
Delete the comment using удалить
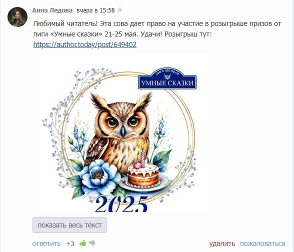point(222,243)
